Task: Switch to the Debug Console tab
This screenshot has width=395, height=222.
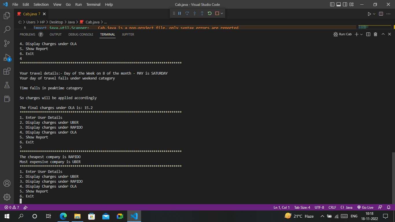Action: pos(81,34)
